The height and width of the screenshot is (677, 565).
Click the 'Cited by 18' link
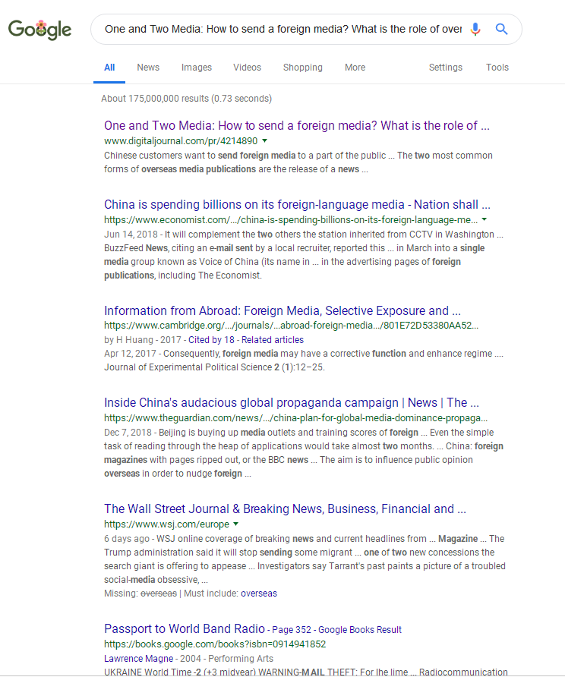pos(211,340)
